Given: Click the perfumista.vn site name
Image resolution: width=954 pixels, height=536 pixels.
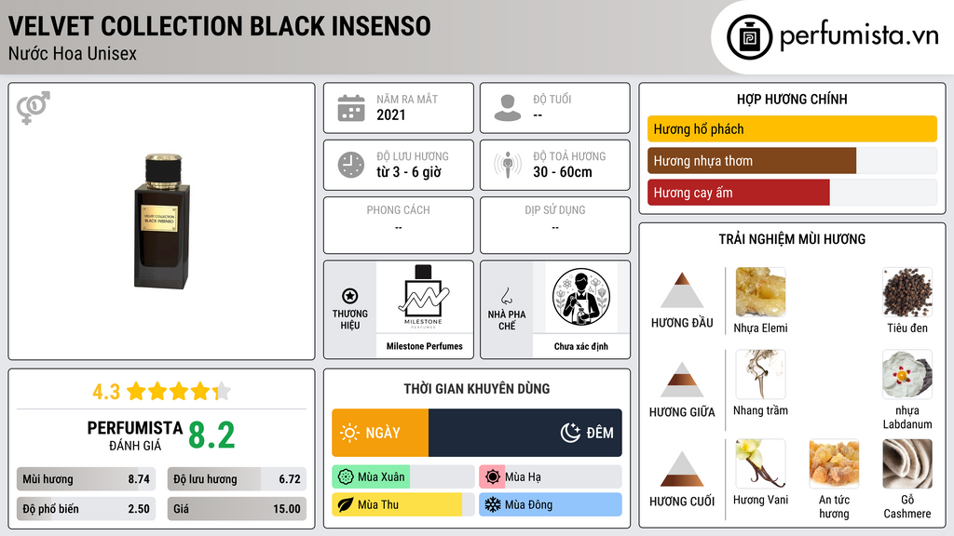Looking at the screenshot, I should 859,35.
